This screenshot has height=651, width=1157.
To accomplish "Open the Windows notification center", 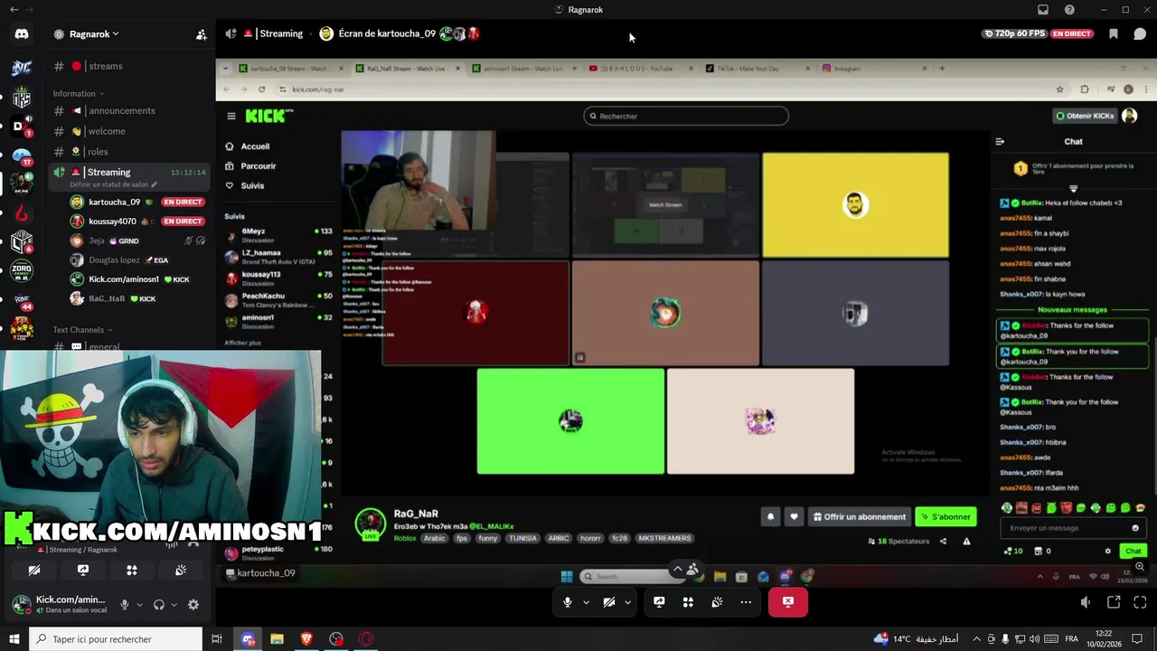I will coord(1137,639).
